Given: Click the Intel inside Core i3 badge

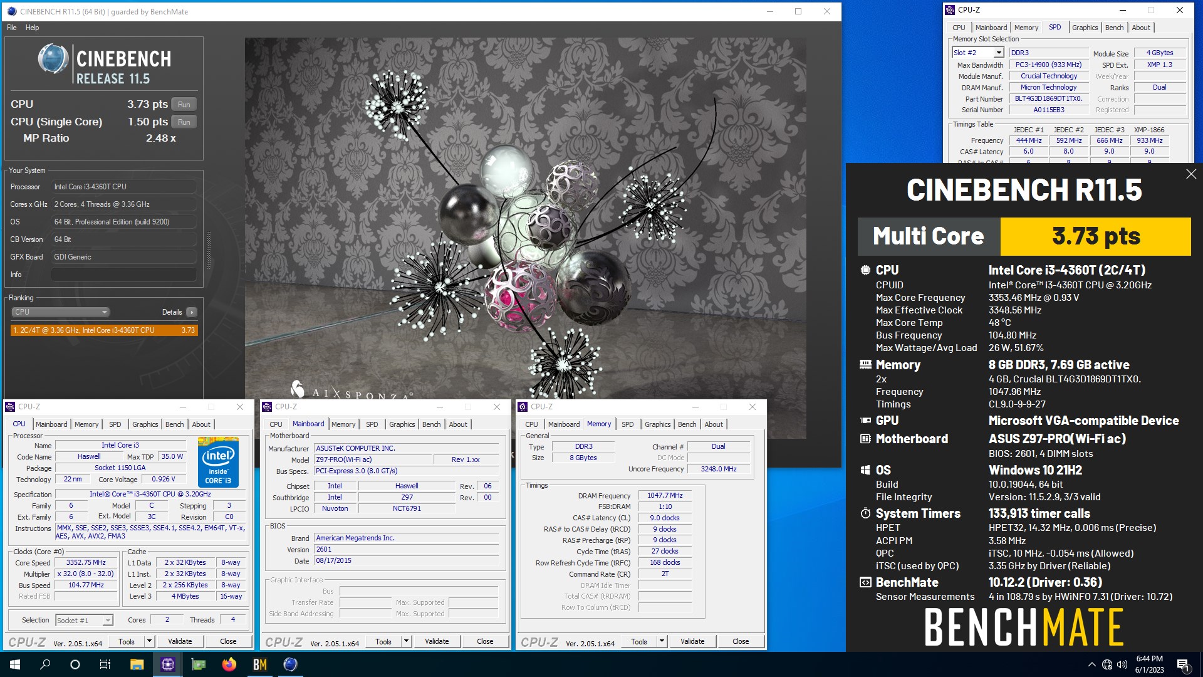Looking at the screenshot, I should click(x=218, y=462).
